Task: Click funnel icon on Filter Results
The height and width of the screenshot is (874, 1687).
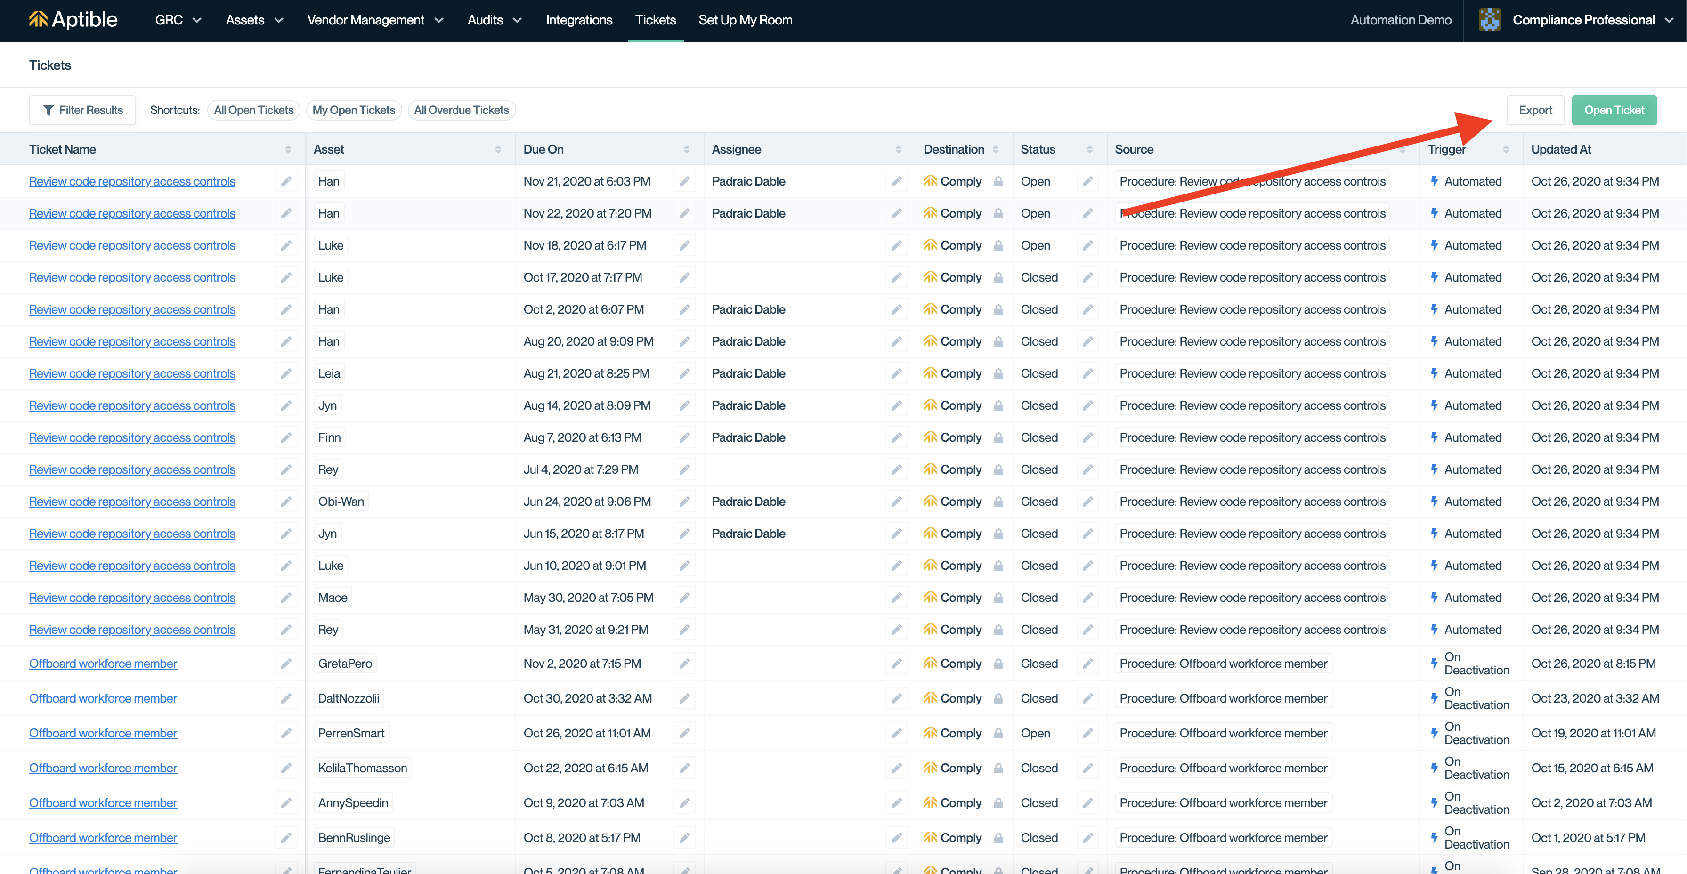Action: 48,110
